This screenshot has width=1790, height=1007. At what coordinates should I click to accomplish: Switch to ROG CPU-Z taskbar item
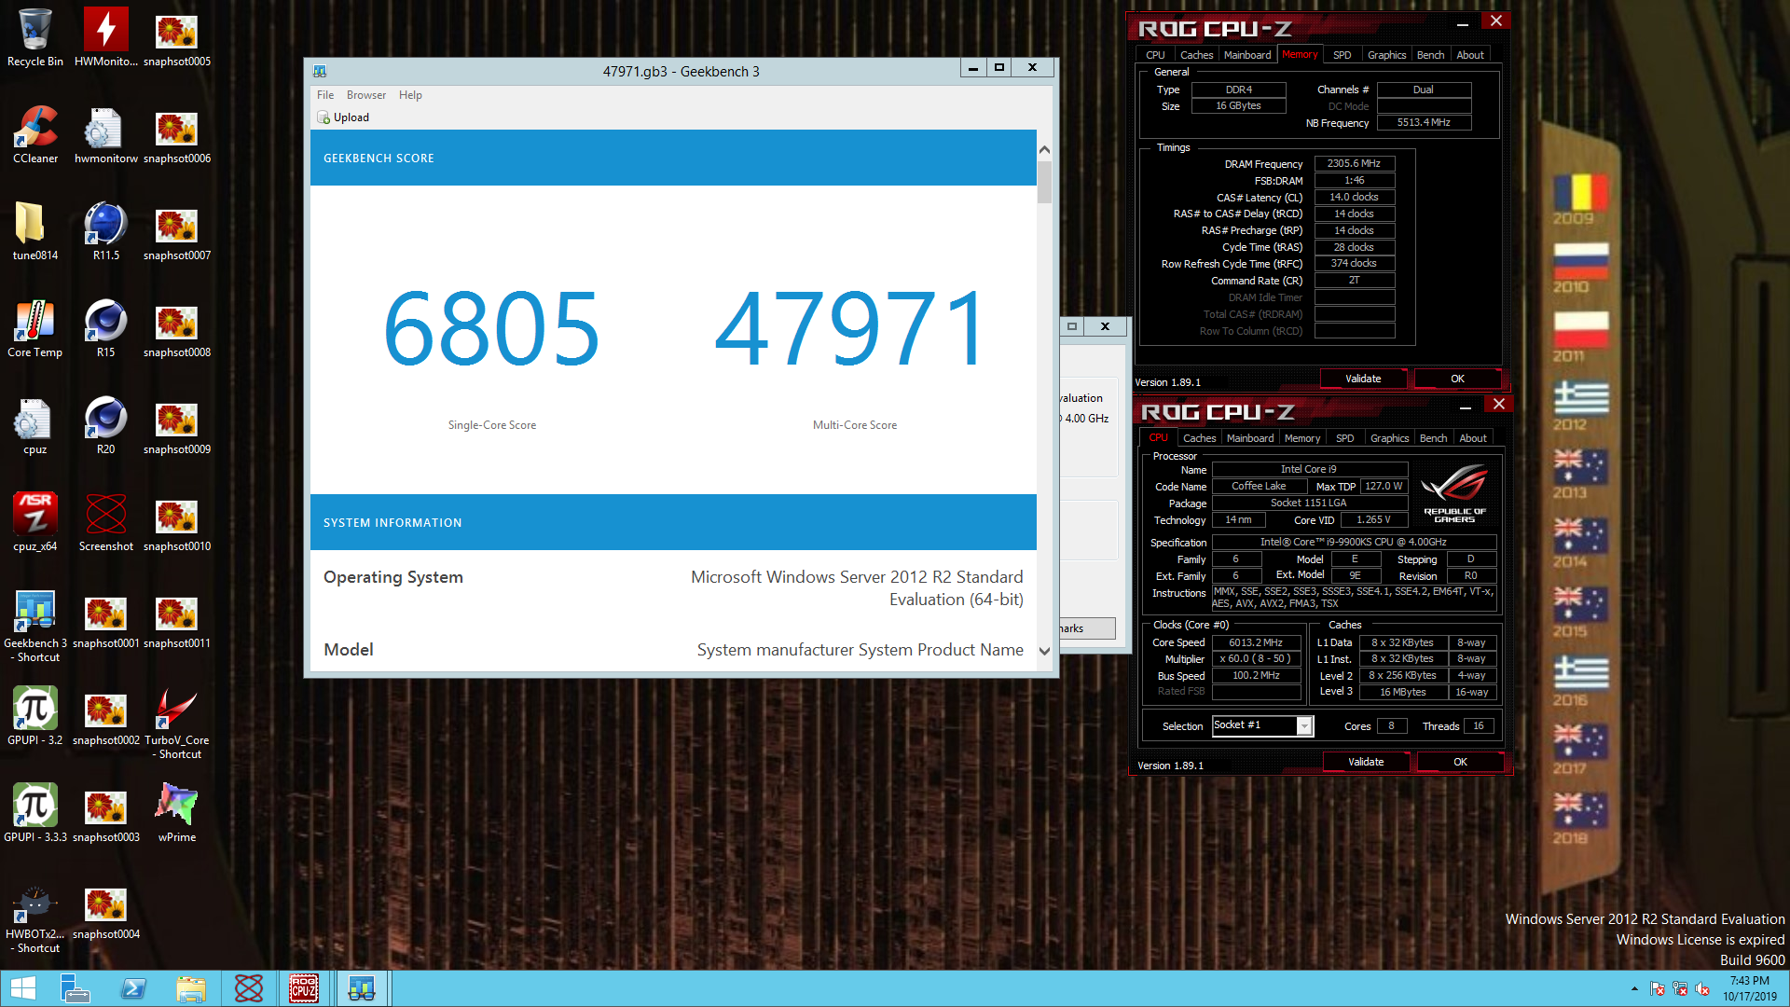pyautogui.click(x=303, y=988)
